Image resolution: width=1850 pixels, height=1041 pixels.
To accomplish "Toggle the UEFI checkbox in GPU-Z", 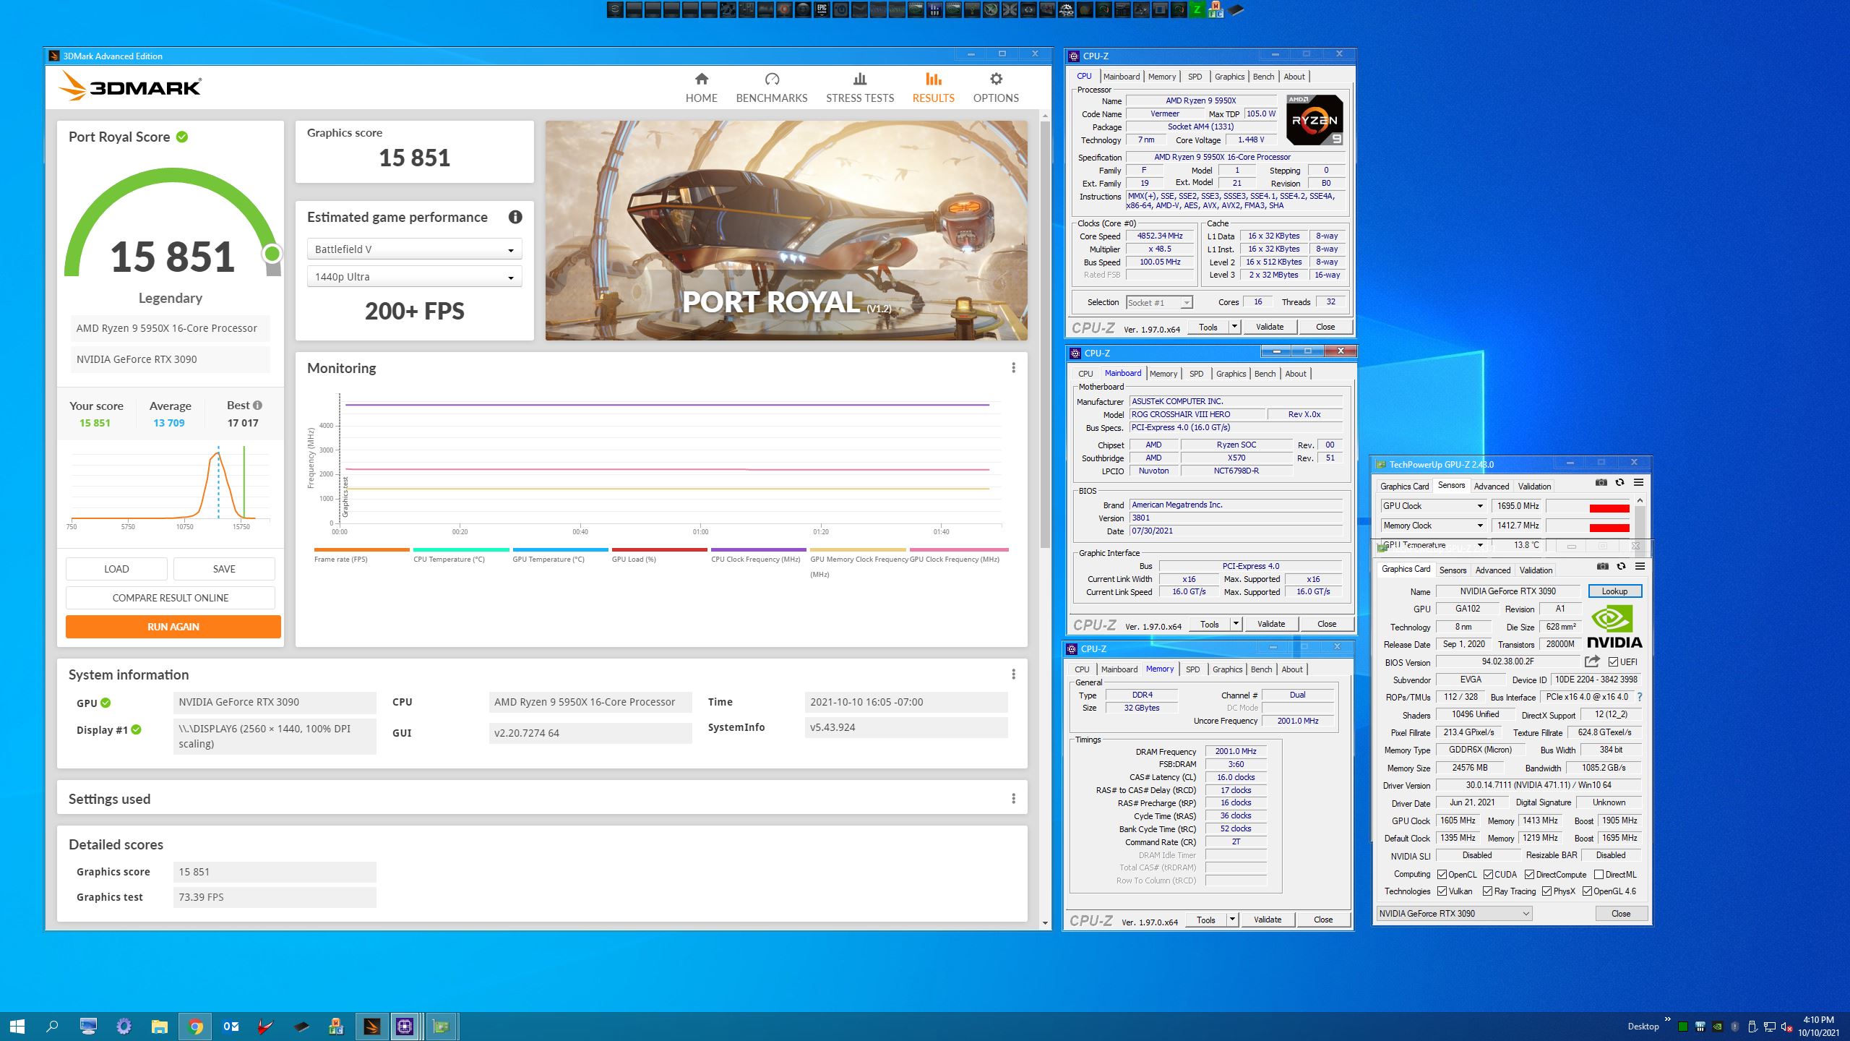I will tap(1613, 662).
